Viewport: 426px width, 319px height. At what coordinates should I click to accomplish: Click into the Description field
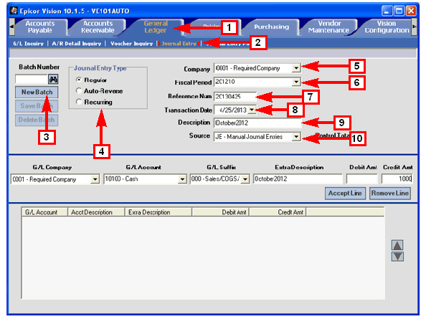[257, 123]
